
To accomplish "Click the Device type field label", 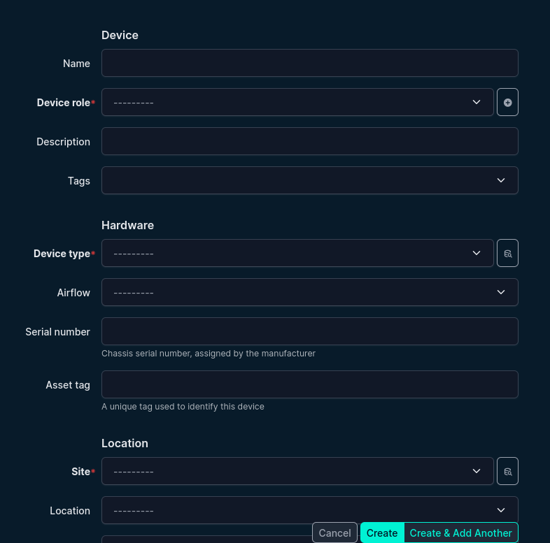I will pyautogui.click(x=62, y=253).
